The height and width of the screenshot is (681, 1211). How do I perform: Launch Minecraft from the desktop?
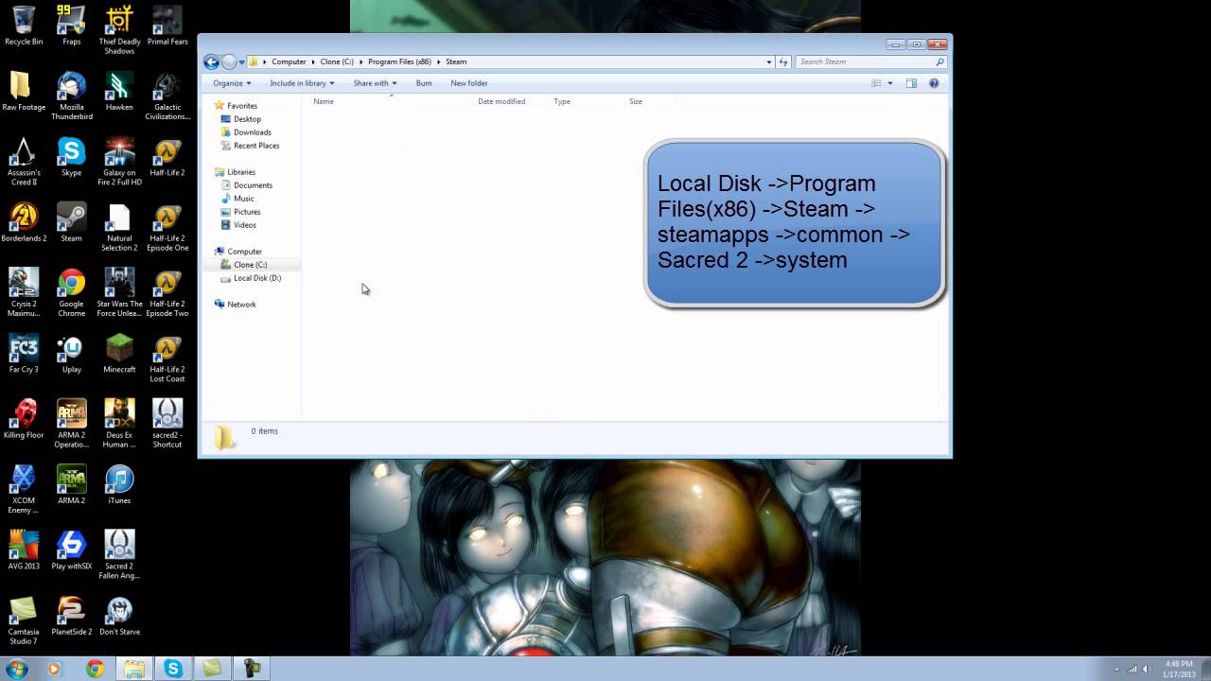coord(119,354)
